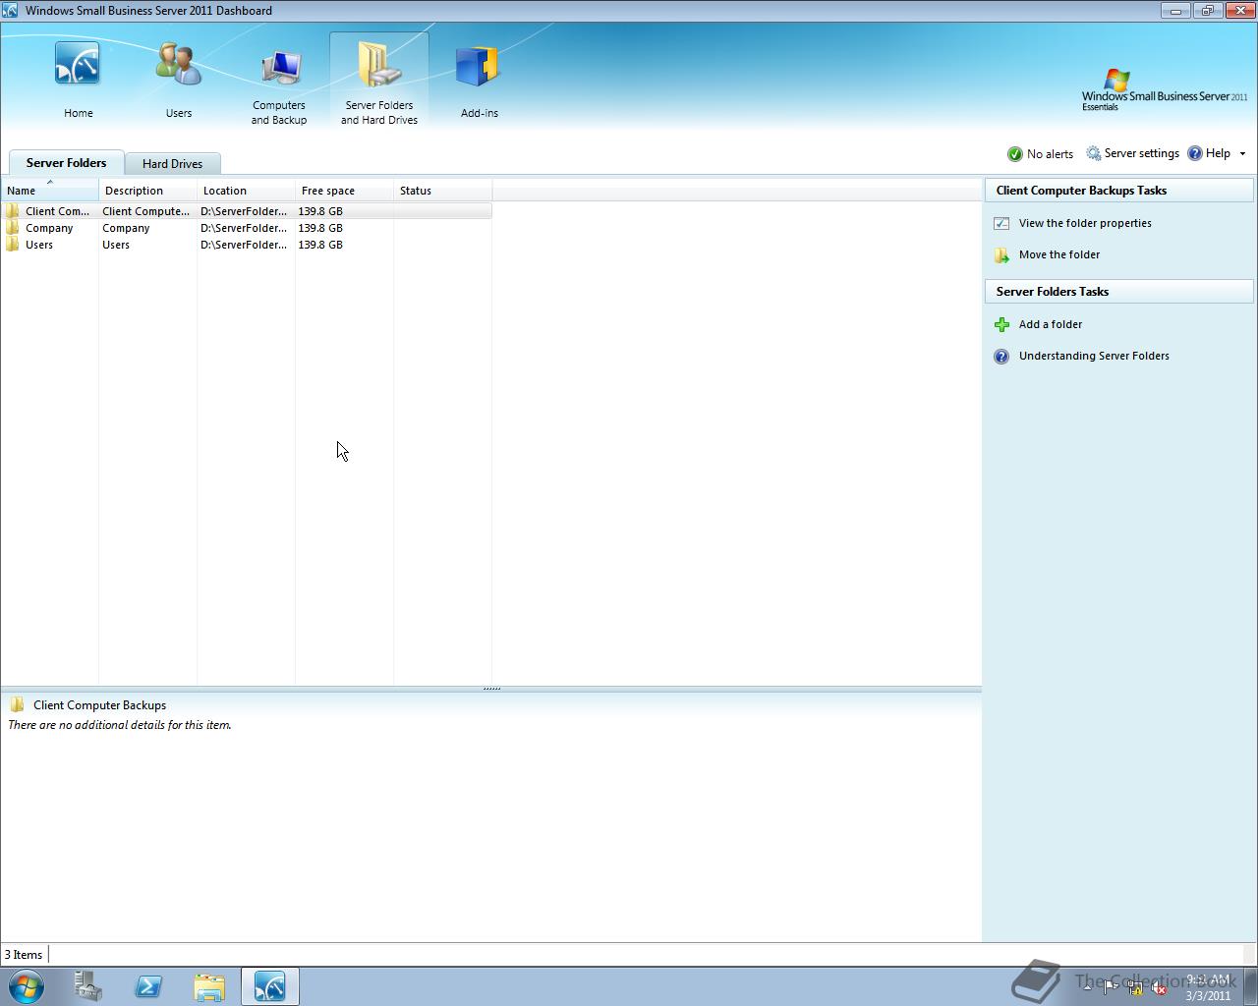Image resolution: width=1258 pixels, height=1006 pixels.
Task: Sort folders by Description column
Action: click(x=148, y=191)
